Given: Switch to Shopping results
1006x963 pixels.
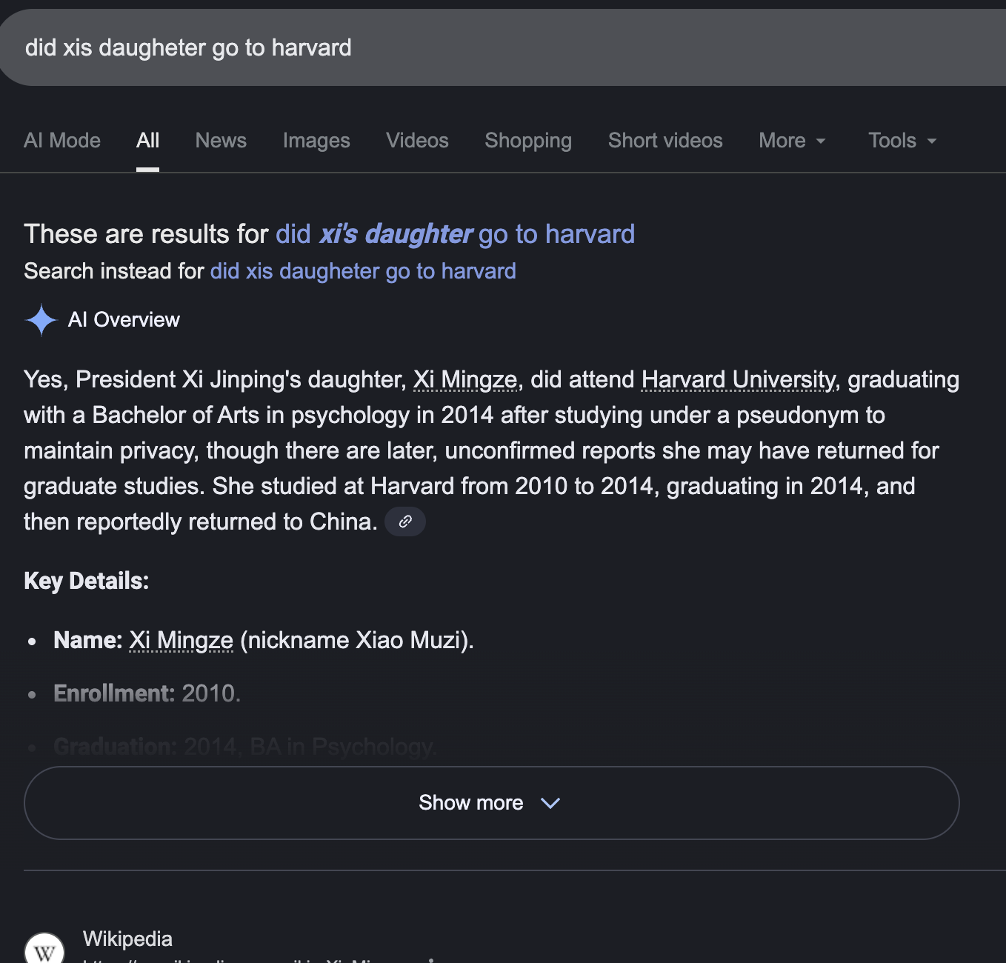Looking at the screenshot, I should [528, 141].
